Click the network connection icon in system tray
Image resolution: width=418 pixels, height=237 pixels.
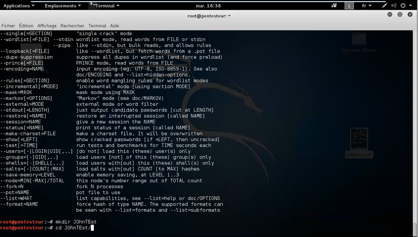(x=384, y=5)
